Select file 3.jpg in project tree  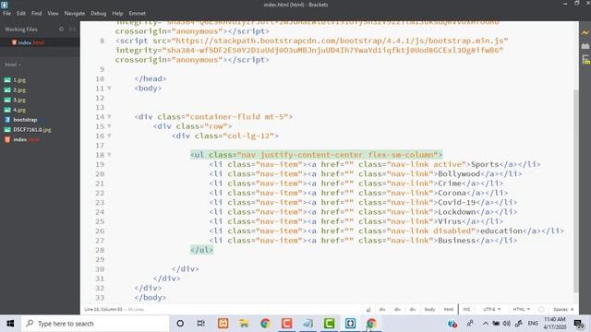click(x=19, y=101)
